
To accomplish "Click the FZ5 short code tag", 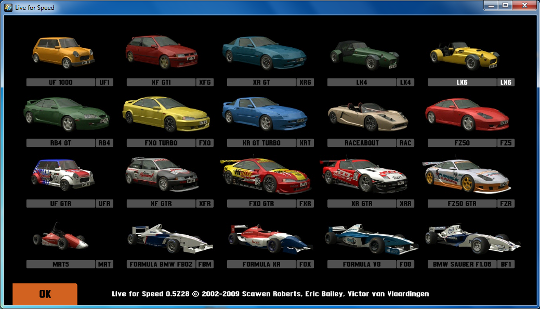I will click(506, 143).
